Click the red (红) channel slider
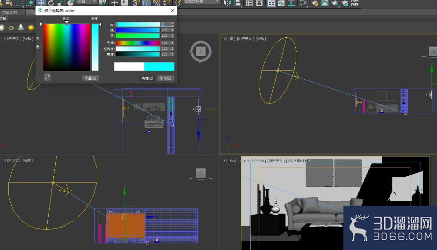Viewport: 437px width, 250px height. [138, 24]
